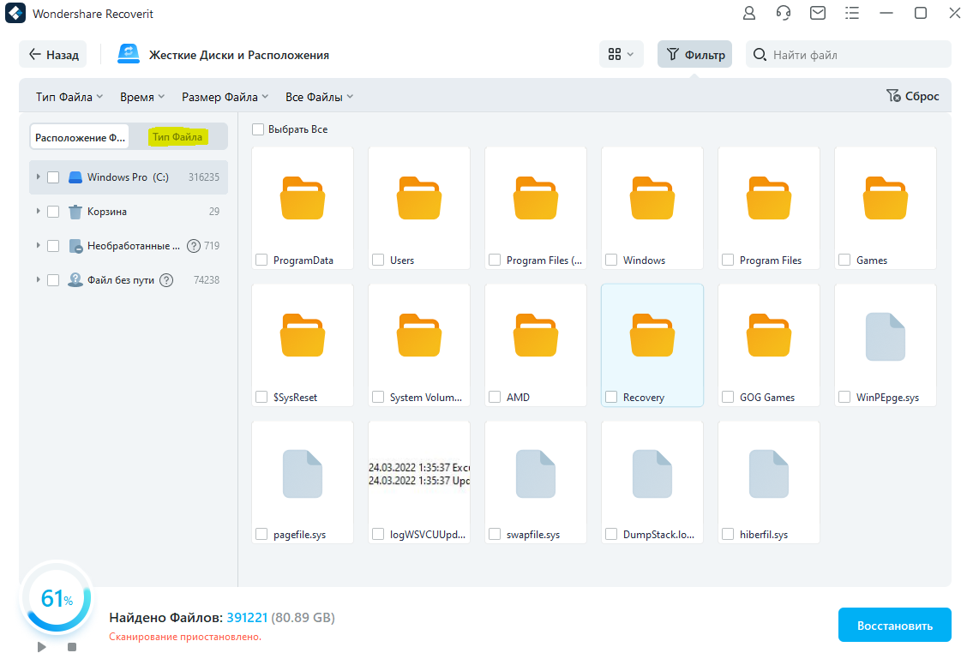967x659 pixels.
Task: Click the Восстановить recover button
Action: tap(894, 625)
